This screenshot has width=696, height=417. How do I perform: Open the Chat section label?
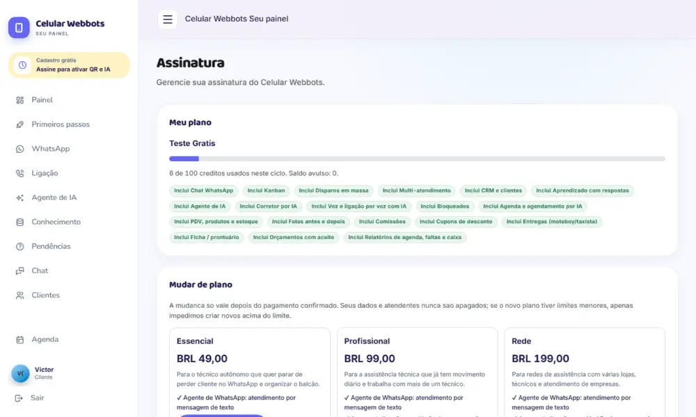[x=40, y=271]
